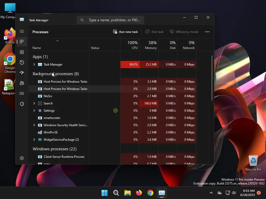The image size is (266, 199).
Task: Click the suspended status icon for Settings
Action: click(x=115, y=110)
